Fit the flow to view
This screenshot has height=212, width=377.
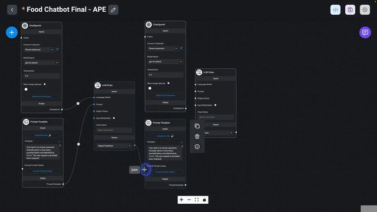pos(197,200)
